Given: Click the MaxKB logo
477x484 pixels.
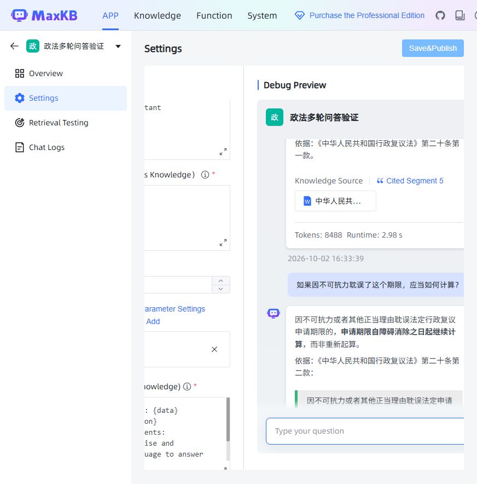Looking at the screenshot, I should click(44, 15).
